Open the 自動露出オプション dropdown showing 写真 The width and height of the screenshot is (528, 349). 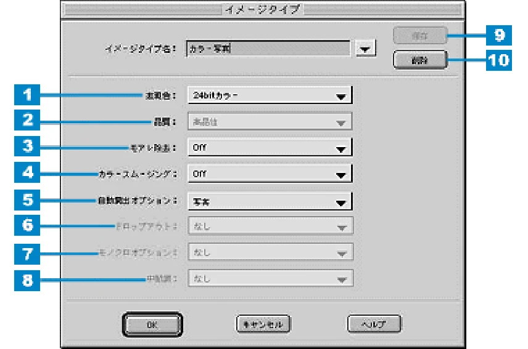(x=270, y=201)
